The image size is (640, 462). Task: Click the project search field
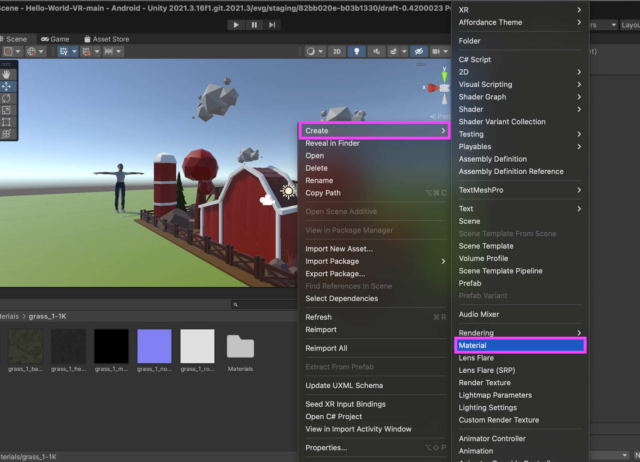[x=266, y=305]
